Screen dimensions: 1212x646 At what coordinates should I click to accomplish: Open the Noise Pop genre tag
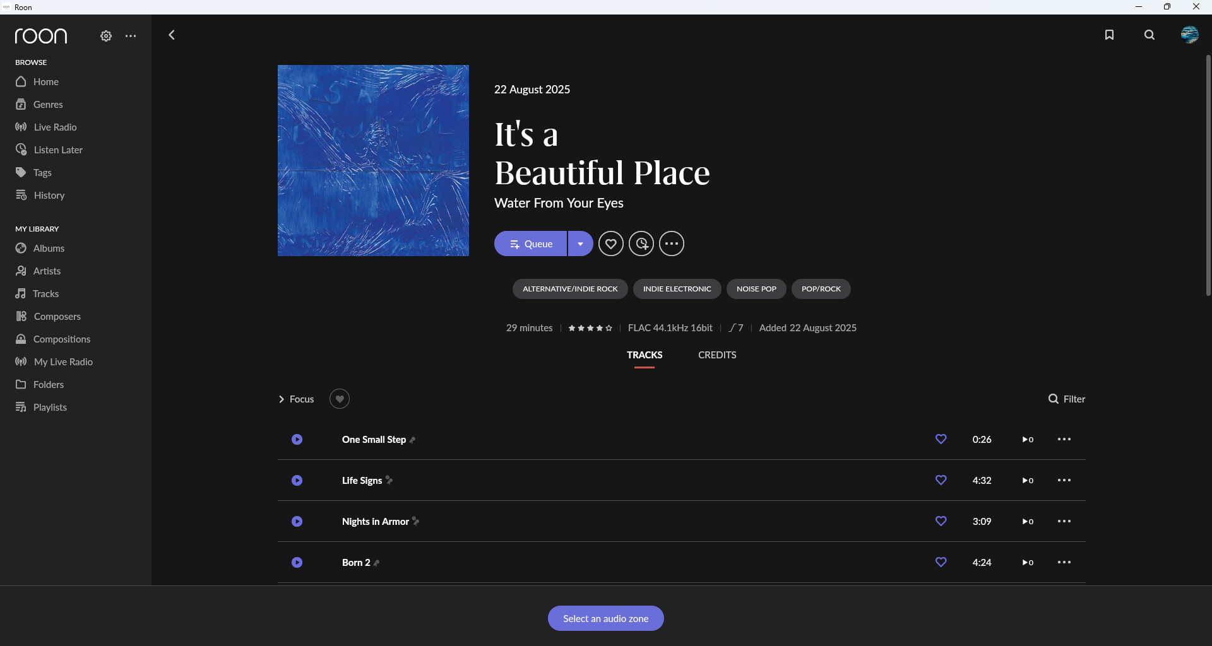[x=756, y=289]
